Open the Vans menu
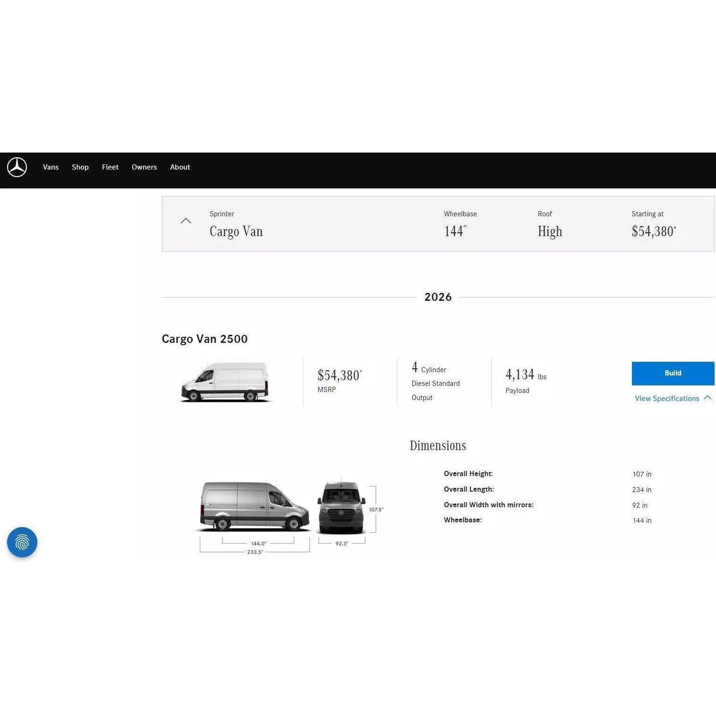 tap(51, 167)
